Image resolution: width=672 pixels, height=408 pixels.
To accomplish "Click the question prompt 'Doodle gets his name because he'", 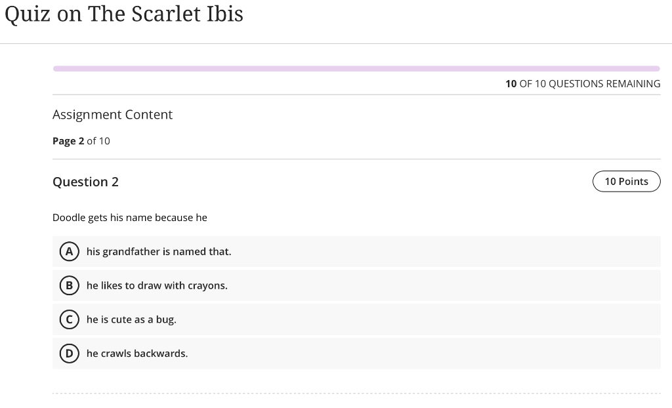I will 130,217.
